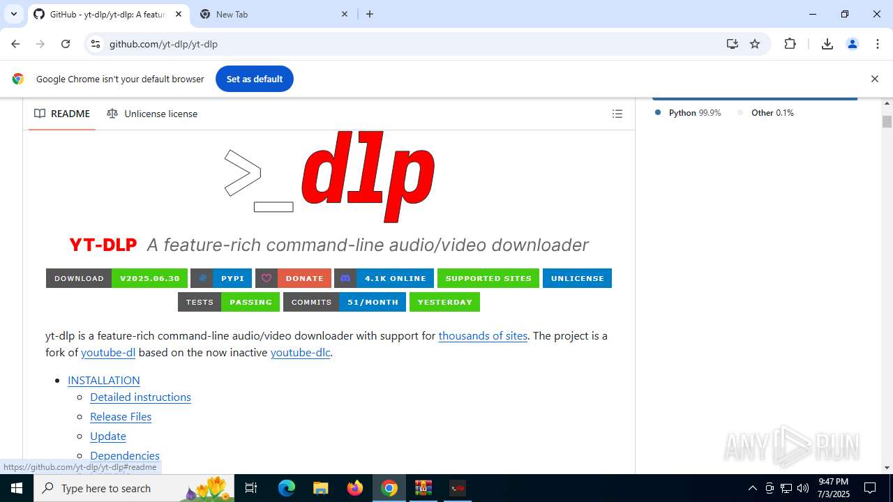The width and height of the screenshot is (893, 502).
Task: Click the Tests passing badge
Action: 229,302
